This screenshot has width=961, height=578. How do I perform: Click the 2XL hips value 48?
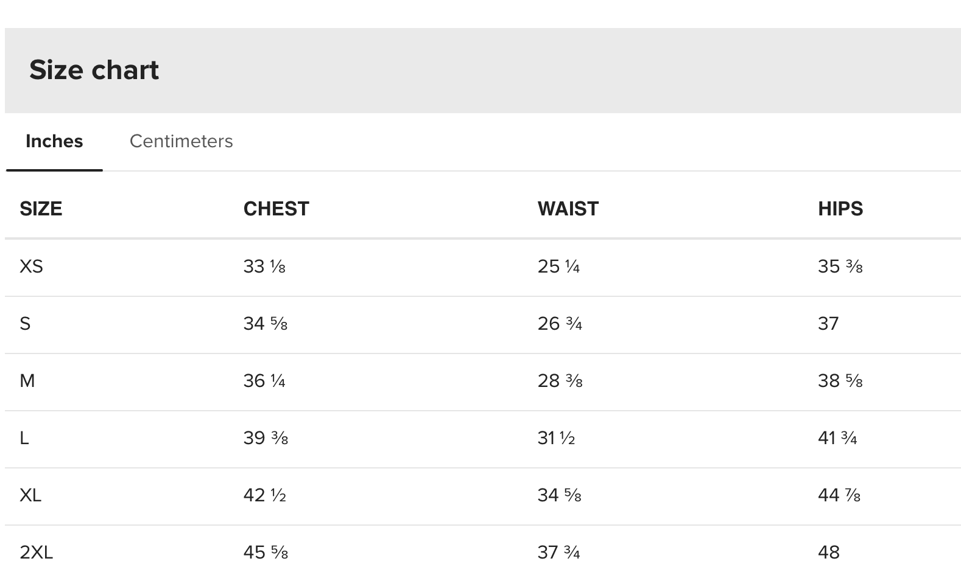829,552
